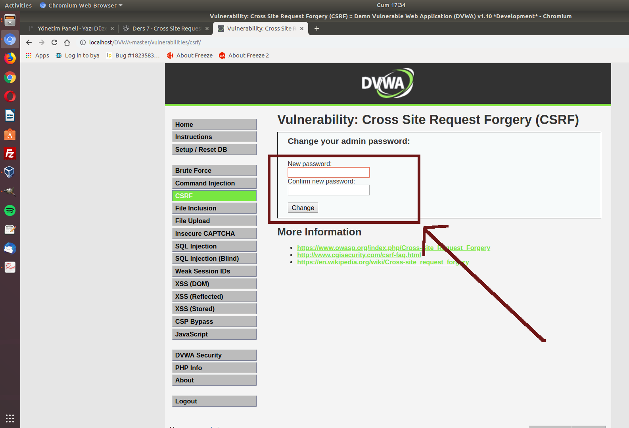Open the Files manager from the dock
Image resolution: width=629 pixels, height=428 pixels.
point(10,20)
